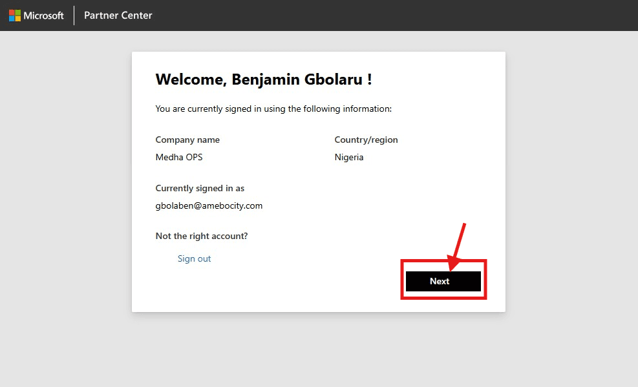Click the gbolaben@amebocity.com email address
The height and width of the screenshot is (387, 638).
209,205
